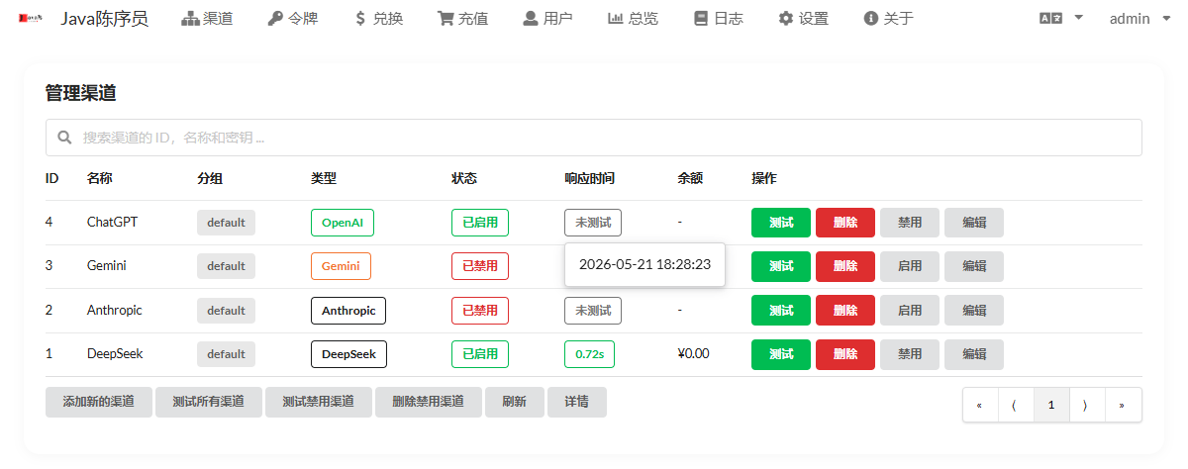Click default group tag in Anthropic row
1188x469 pixels.
(x=226, y=311)
